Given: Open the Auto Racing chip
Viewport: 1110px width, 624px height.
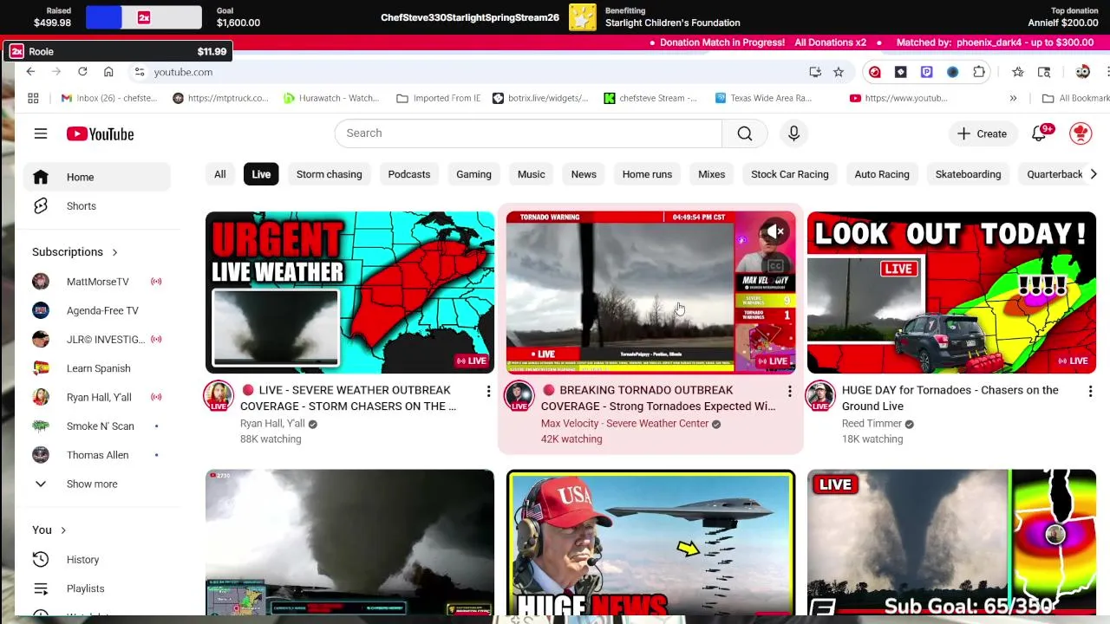Looking at the screenshot, I should (882, 174).
